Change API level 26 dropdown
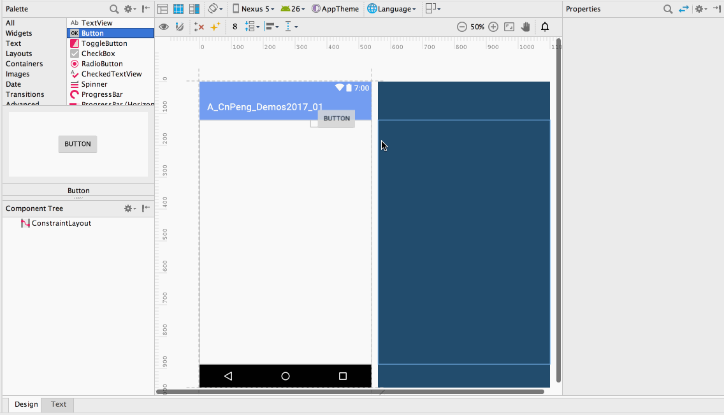Image resolution: width=724 pixels, height=415 pixels. [293, 9]
